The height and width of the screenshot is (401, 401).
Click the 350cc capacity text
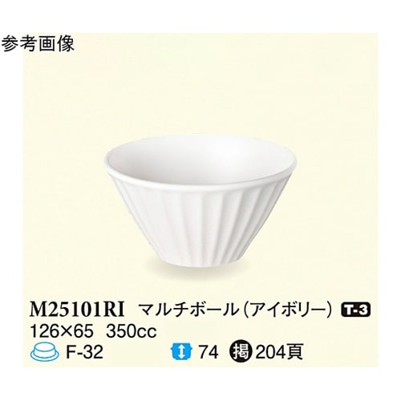pos(132,331)
